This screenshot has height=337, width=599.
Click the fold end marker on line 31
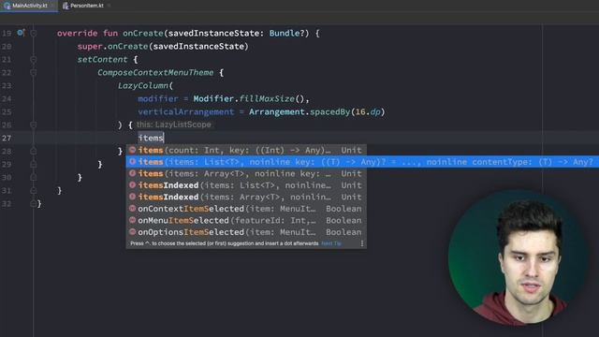(x=34, y=190)
